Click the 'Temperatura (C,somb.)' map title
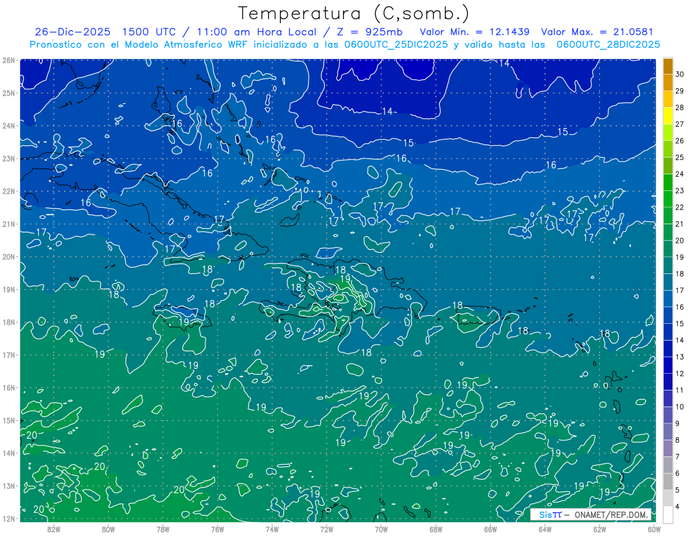Screen dimensions: 695x537 [354, 13]
